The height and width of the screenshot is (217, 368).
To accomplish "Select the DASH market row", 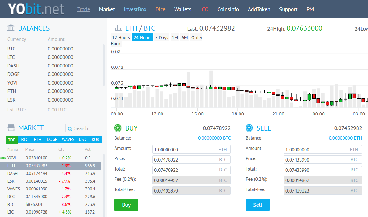I will [50, 173].
